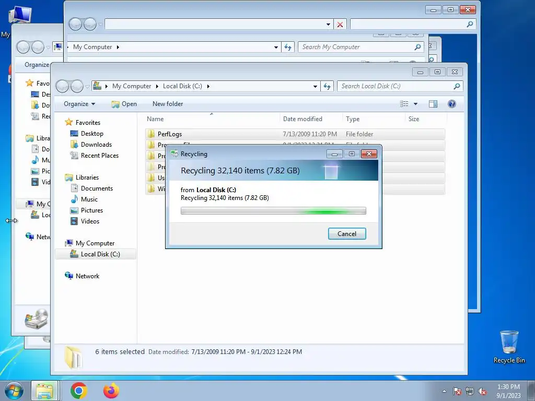
Task: Click Open in the Local Disk toolbar
Action: (124, 104)
